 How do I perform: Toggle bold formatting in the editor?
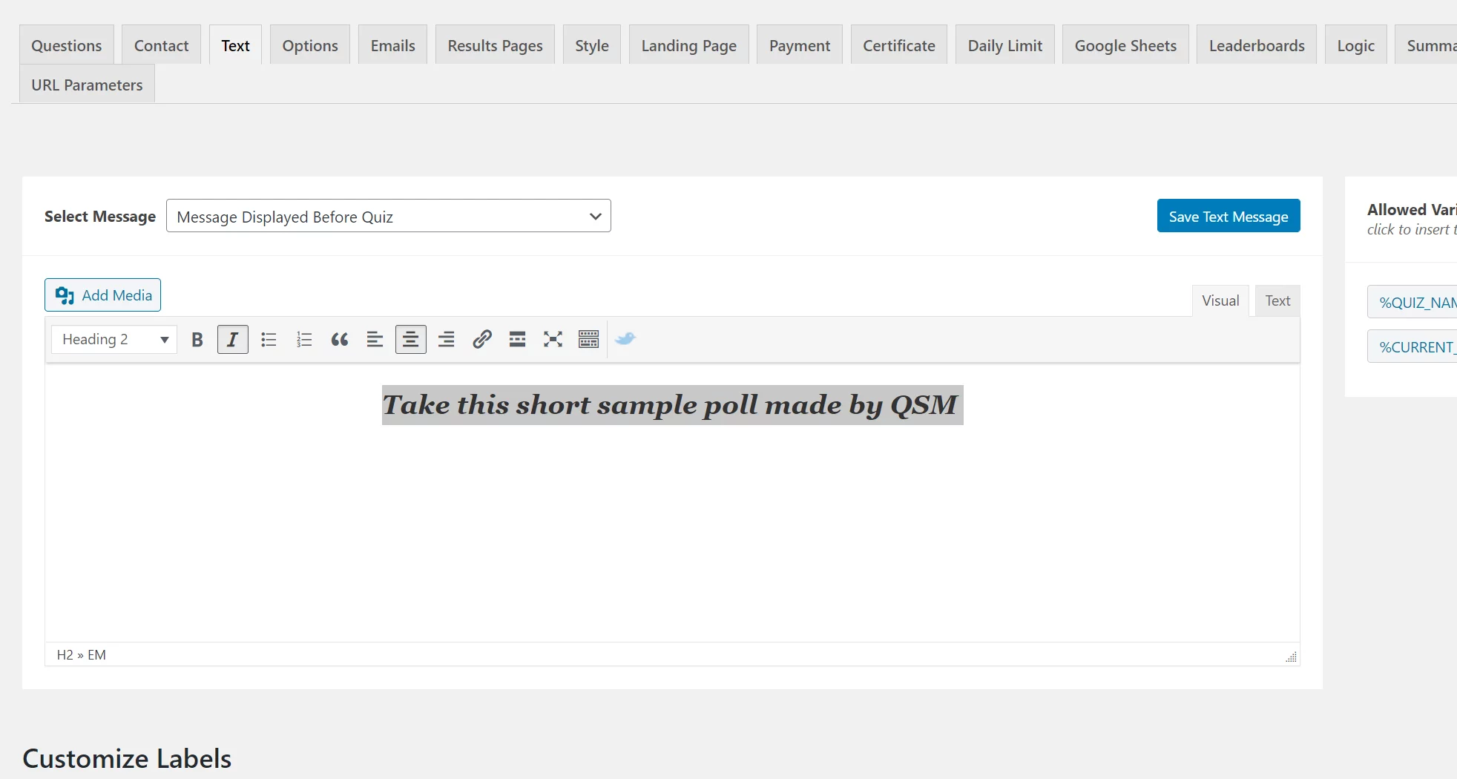tap(197, 339)
